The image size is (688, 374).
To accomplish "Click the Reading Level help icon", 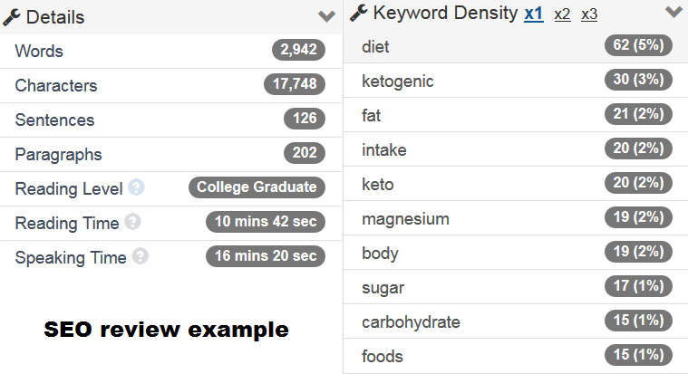I will coord(136,188).
